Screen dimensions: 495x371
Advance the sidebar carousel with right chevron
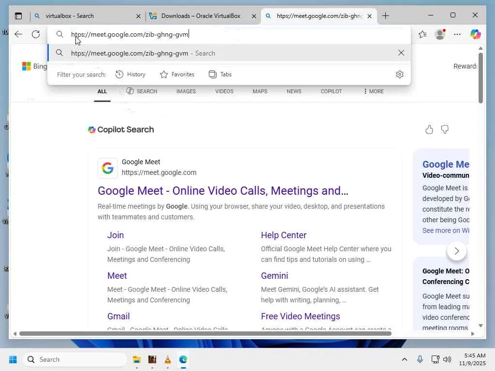click(x=456, y=251)
